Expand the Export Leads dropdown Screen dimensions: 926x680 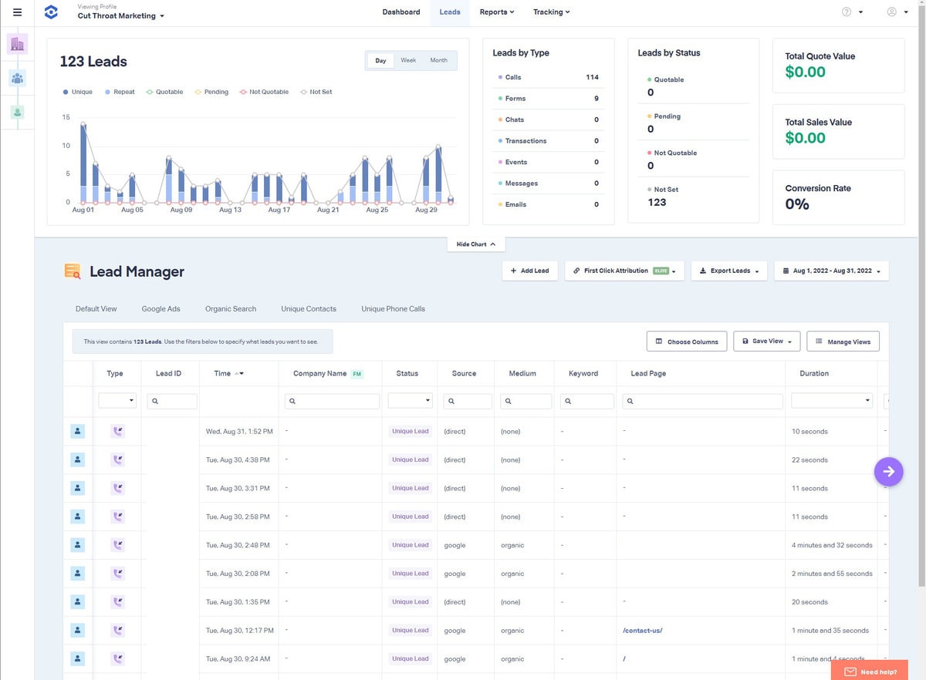pos(729,271)
